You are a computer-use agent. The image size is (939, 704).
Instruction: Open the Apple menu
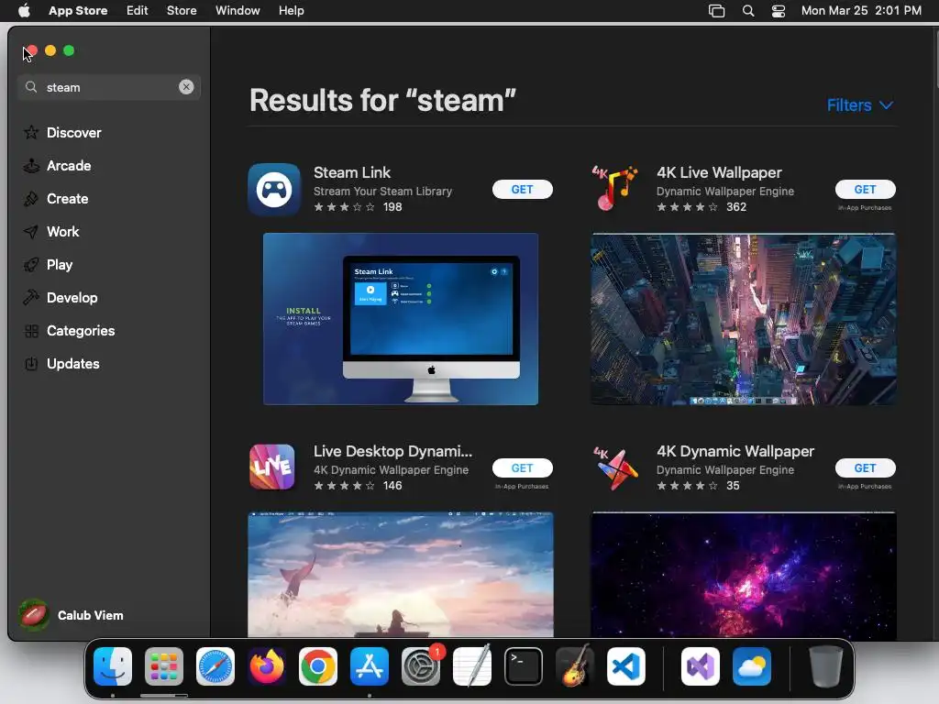[x=24, y=10]
